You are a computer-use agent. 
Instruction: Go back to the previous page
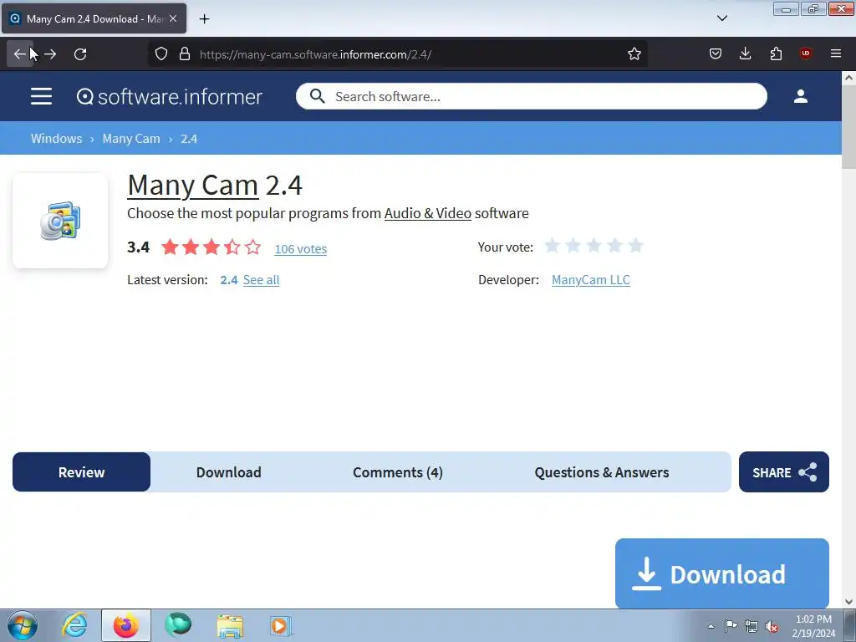20,54
